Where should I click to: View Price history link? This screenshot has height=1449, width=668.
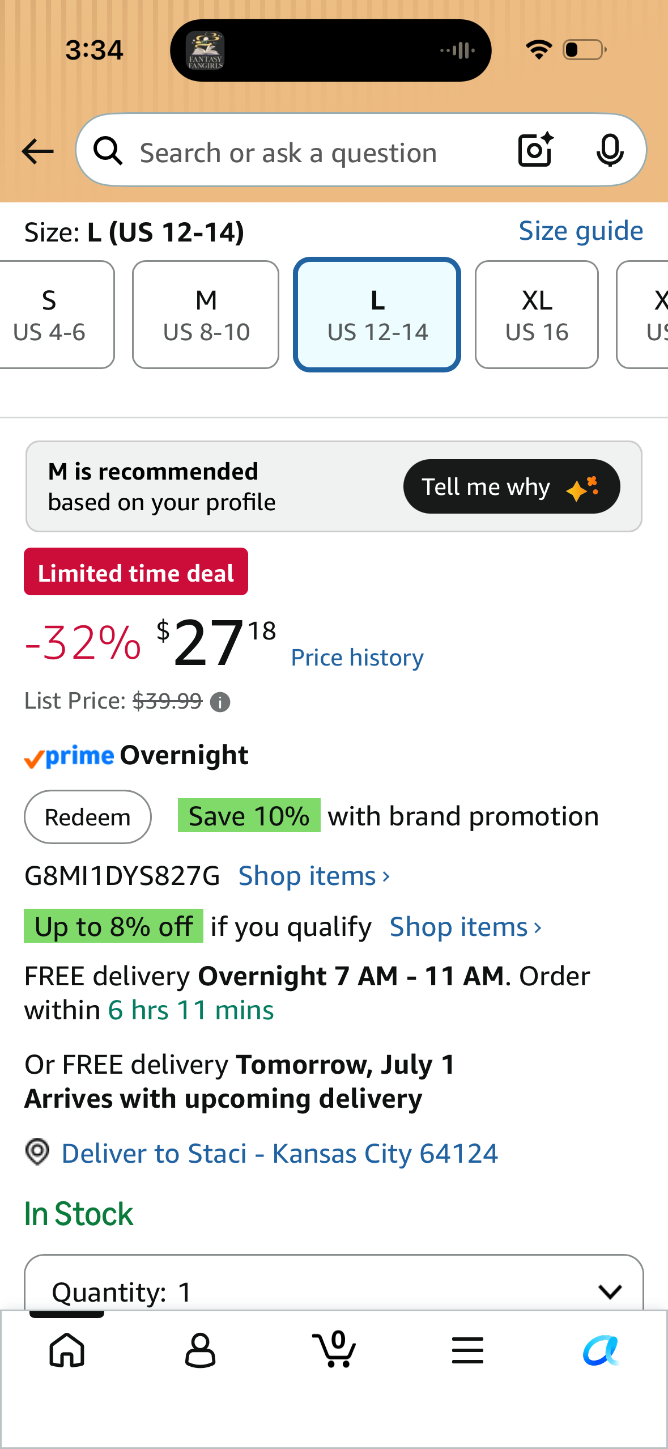(357, 658)
